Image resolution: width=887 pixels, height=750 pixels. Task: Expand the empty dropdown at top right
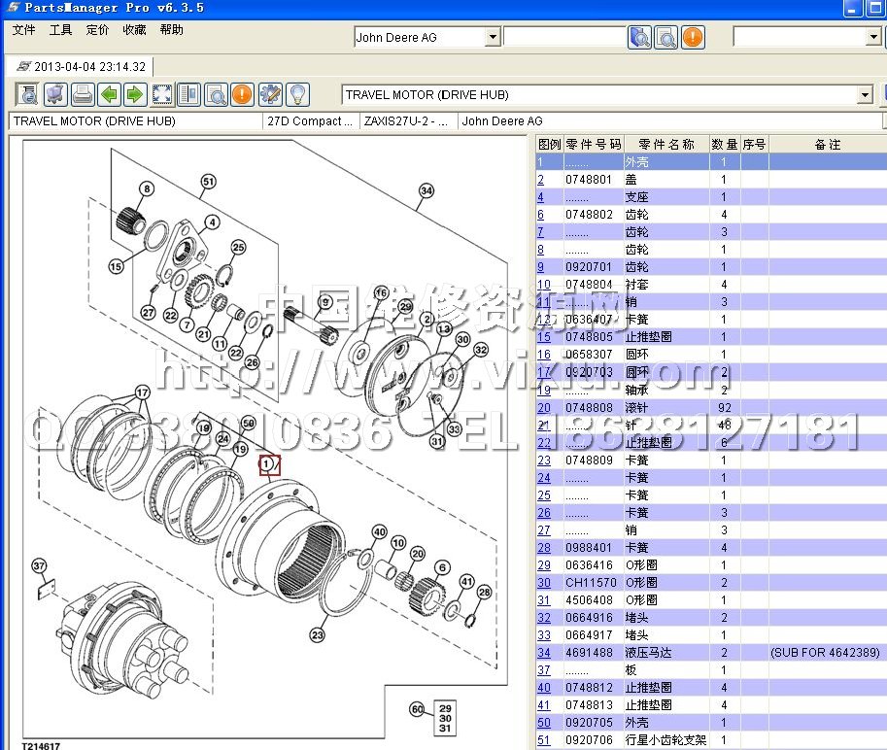(x=873, y=38)
